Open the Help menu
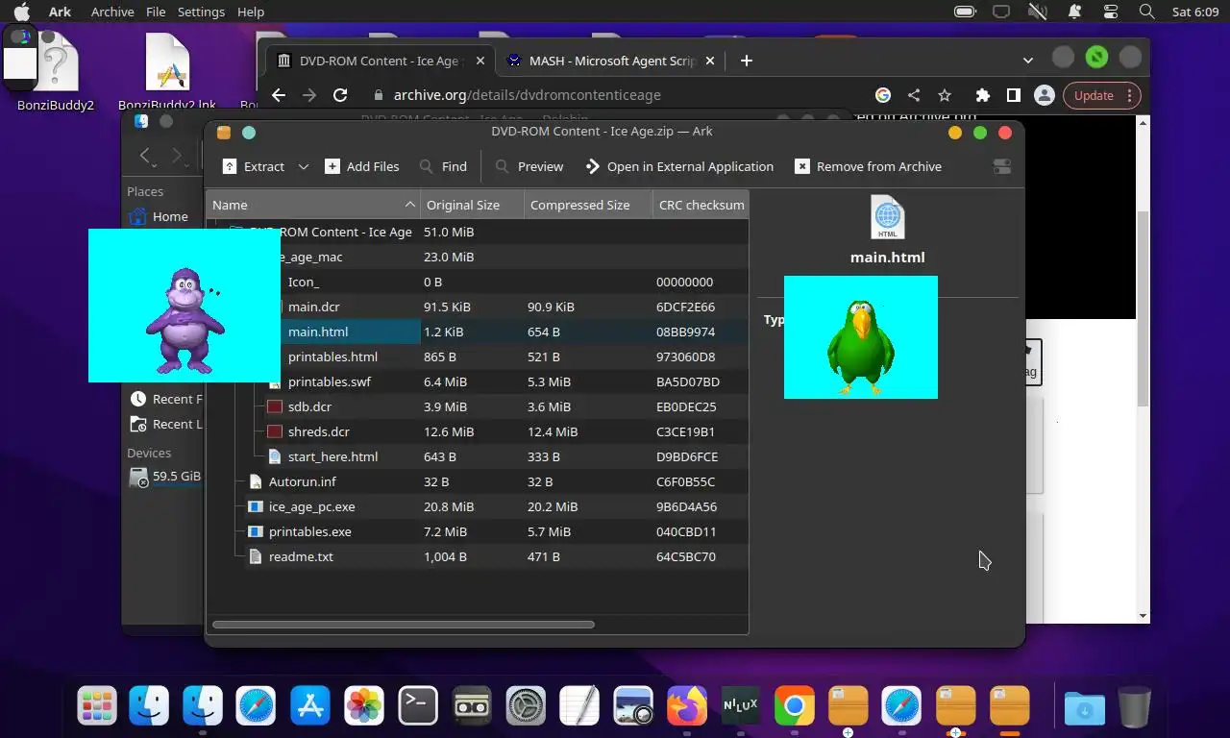The height and width of the screenshot is (738, 1230). point(251,12)
